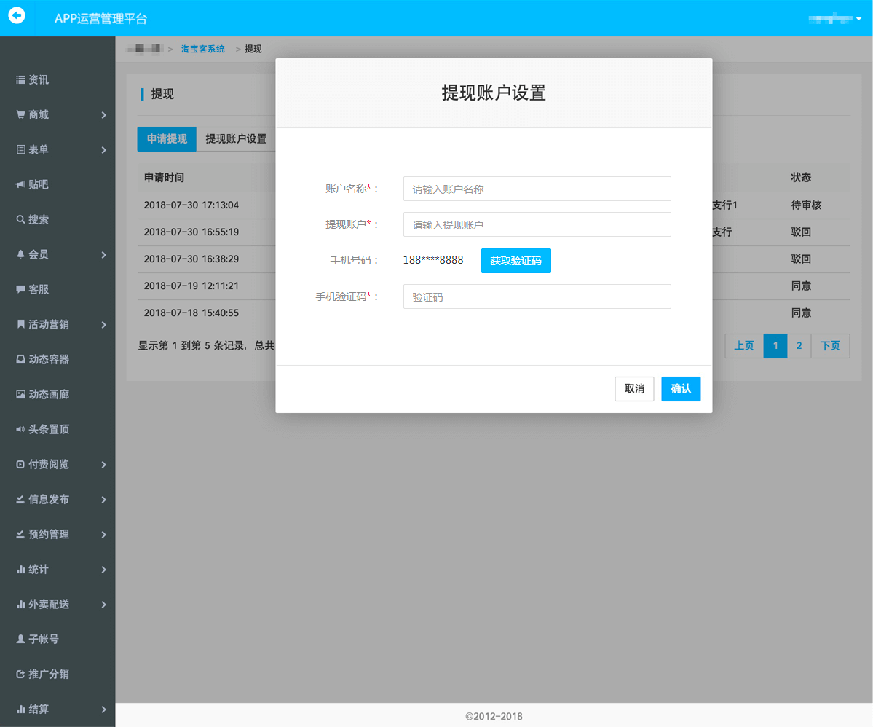Switch to the 提现账户设置 tab

(236, 139)
